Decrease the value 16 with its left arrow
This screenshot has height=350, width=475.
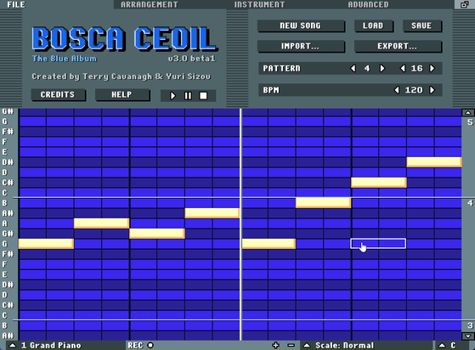pos(403,69)
